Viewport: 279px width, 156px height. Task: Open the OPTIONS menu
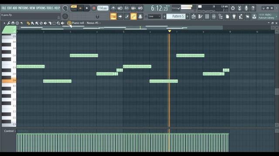pos(41,8)
